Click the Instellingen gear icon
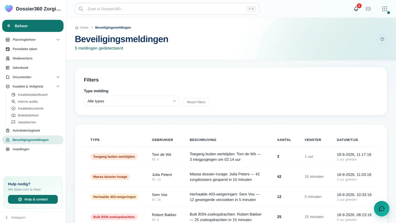The width and height of the screenshot is (396, 223). click(8, 149)
